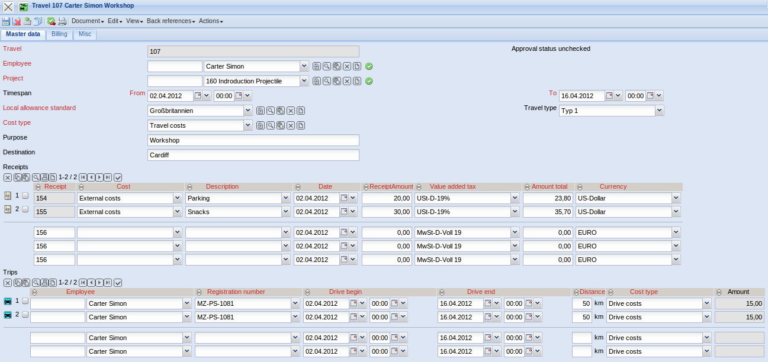Go to last page in Receipts navigation
The width and height of the screenshot is (768, 362).
click(108, 177)
